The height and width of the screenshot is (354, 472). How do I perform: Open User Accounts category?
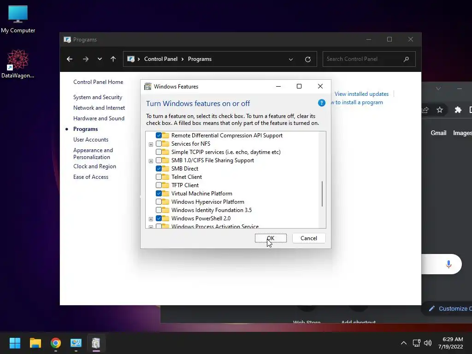pos(91,139)
